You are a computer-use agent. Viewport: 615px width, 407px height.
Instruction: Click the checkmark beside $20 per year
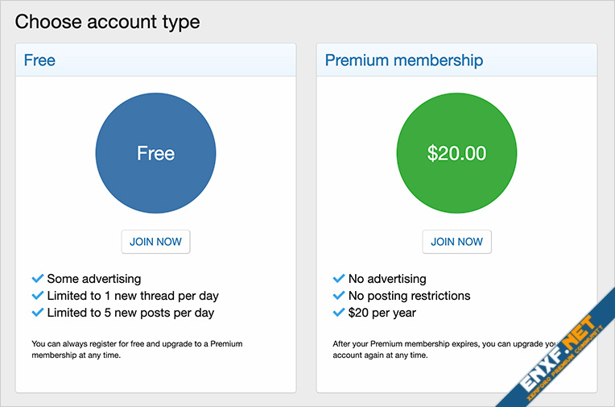coord(338,313)
